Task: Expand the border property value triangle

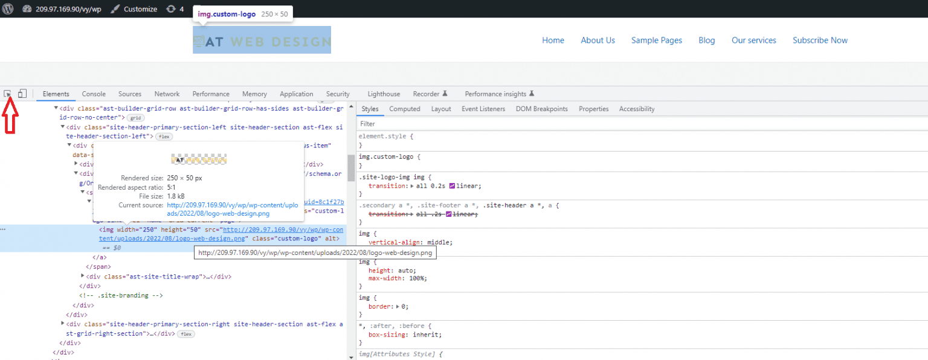Action: [396, 307]
